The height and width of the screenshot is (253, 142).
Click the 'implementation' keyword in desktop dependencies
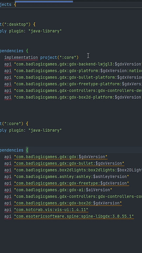[21, 57]
